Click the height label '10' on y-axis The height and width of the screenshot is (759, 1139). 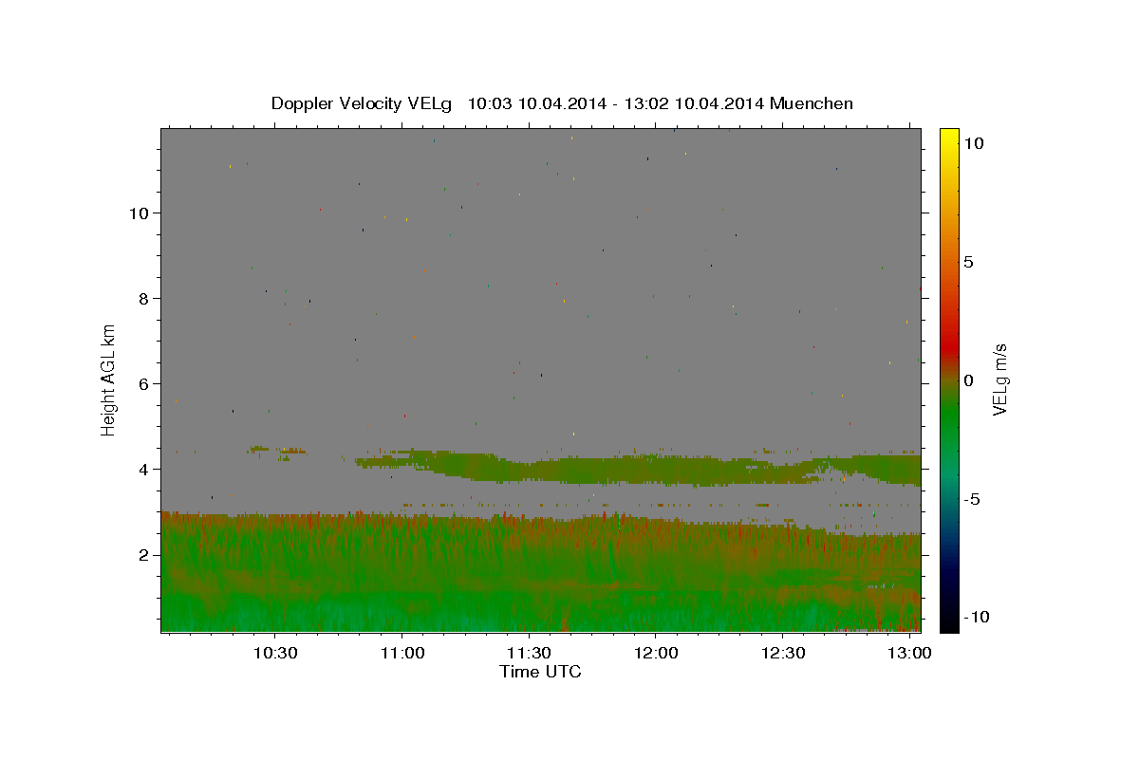click(x=139, y=213)
